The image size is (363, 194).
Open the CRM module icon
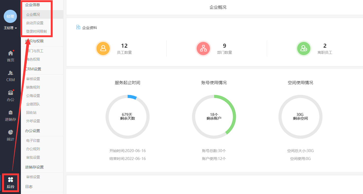(10, 73)
